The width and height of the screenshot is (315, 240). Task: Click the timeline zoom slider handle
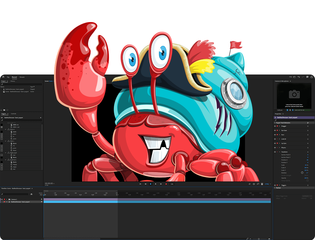[259, 238]
